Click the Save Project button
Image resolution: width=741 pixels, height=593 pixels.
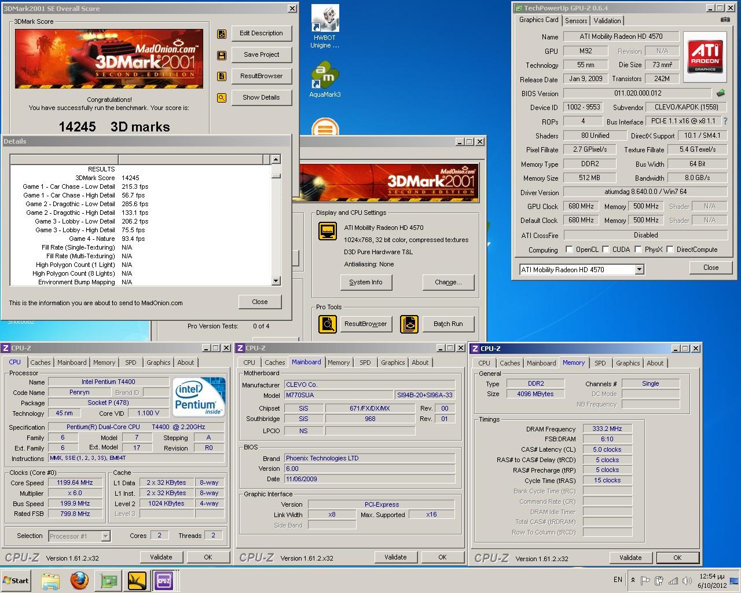point(262,55)
